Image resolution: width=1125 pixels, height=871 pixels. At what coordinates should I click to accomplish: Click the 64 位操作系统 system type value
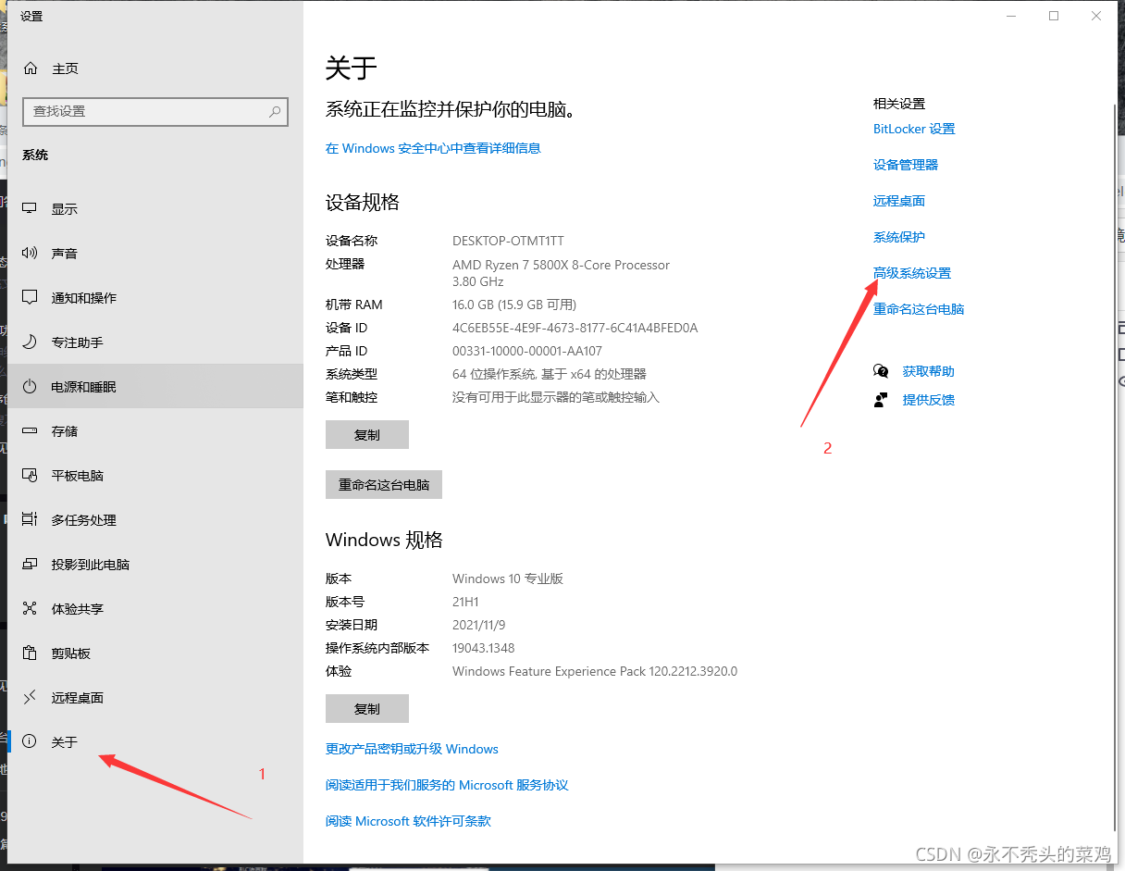coord(550,374)
